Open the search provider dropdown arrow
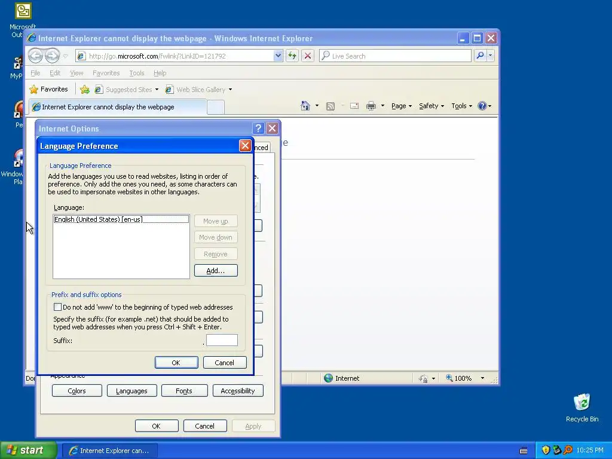612x459 pixels. click(x=490, y=56)
